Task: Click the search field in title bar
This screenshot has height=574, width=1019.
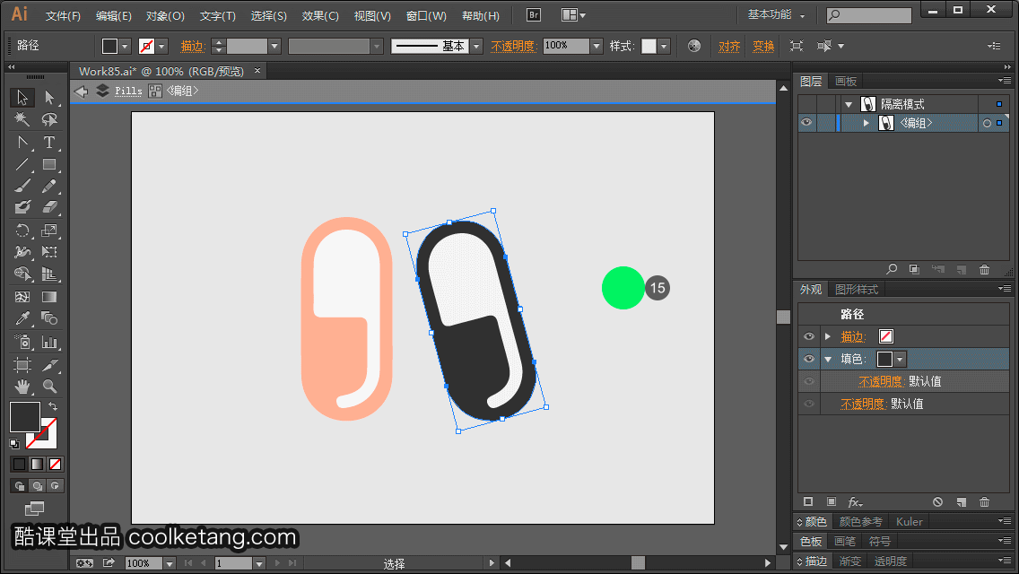Action: tap(869, 15)
